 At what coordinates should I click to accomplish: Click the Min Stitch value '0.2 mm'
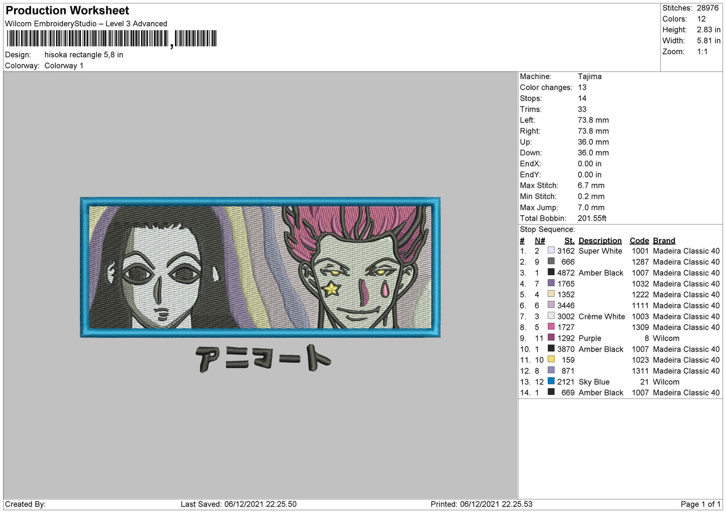591,196
